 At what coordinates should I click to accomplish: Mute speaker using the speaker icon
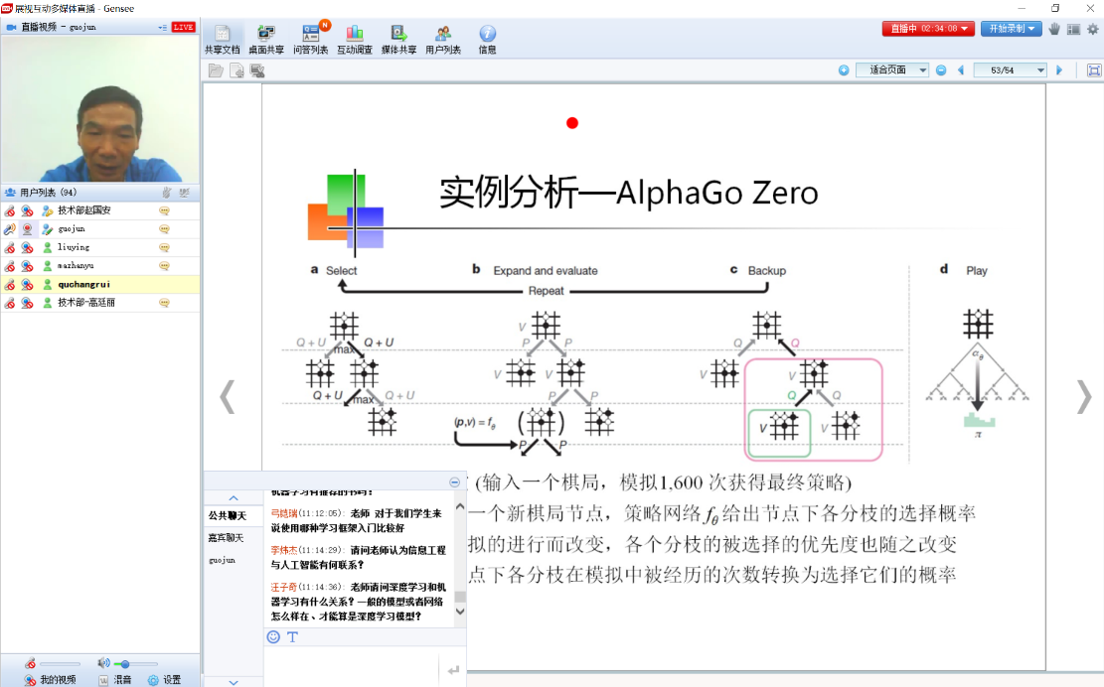pos(103,663)
